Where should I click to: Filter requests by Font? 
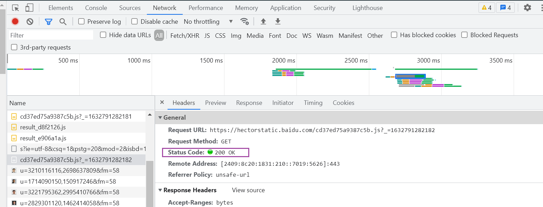[x=275, y=35]
